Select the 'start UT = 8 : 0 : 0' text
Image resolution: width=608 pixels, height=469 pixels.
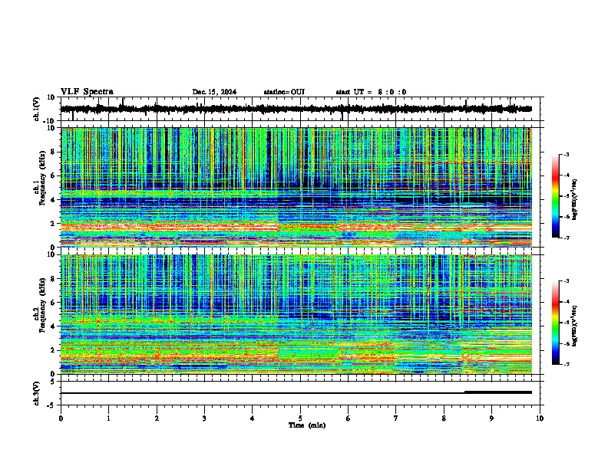click(371, 92)
